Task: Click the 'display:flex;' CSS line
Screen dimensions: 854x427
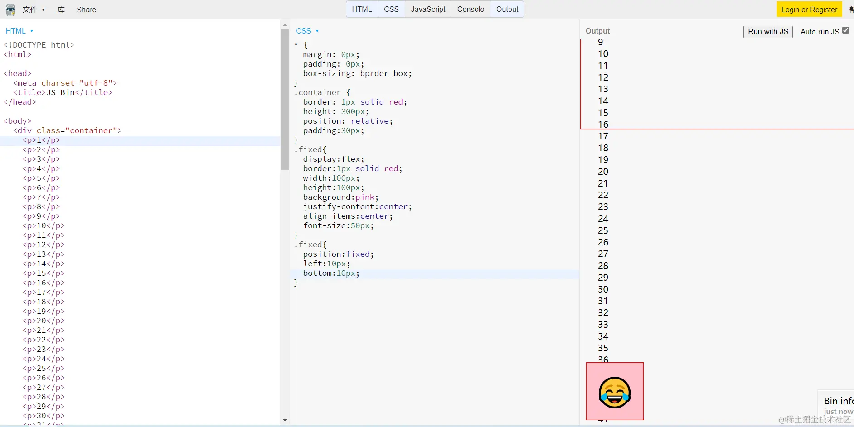Action: coord(334,159)
